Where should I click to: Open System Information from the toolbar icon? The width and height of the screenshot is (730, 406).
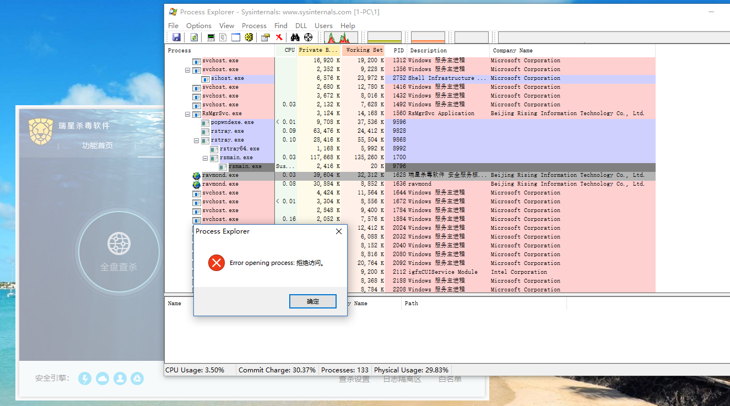[211, 37]
